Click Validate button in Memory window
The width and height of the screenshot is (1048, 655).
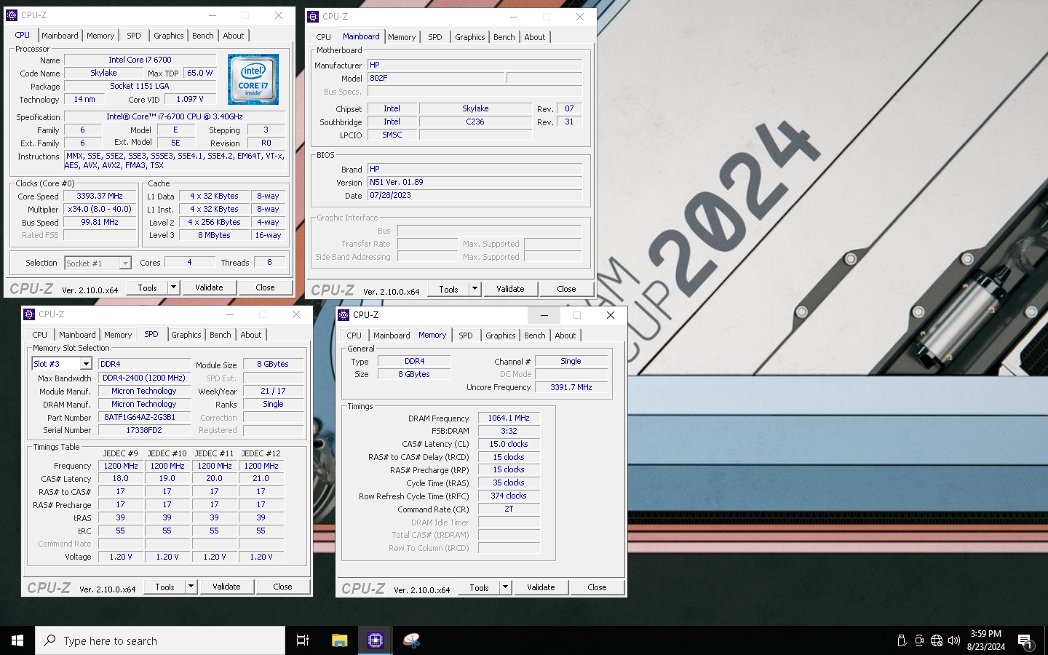click(x=541, y=587)
